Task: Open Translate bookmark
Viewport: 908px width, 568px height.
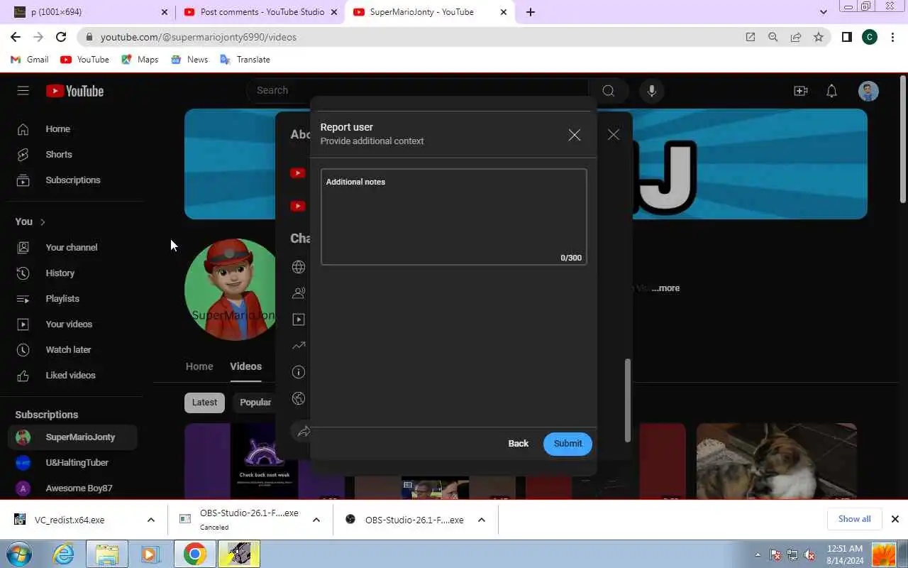Action: pos(245,60)
